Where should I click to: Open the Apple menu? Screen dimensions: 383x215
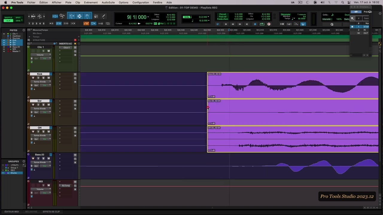coord(5,2)
